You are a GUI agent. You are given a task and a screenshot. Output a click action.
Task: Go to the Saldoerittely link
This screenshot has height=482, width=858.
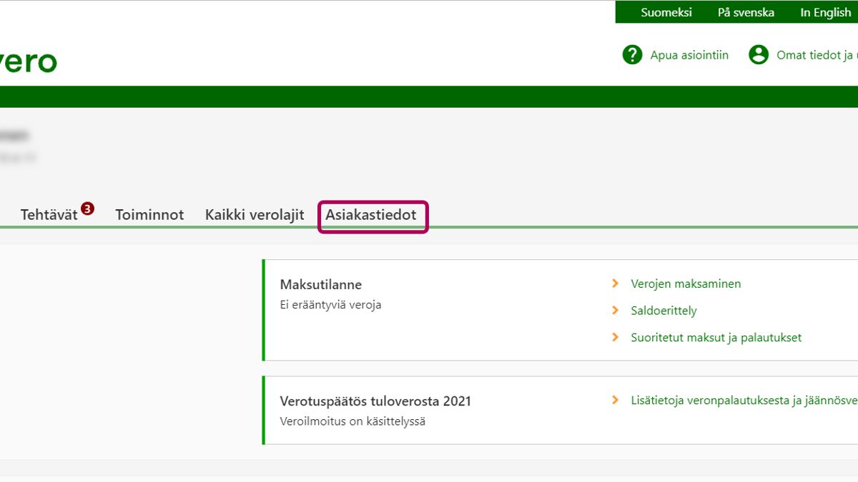[663, 311]
